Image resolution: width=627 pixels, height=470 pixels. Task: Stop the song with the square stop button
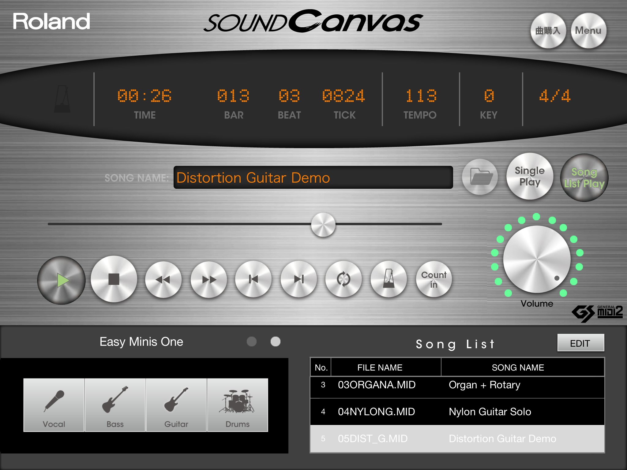click(x=114, y=279)
